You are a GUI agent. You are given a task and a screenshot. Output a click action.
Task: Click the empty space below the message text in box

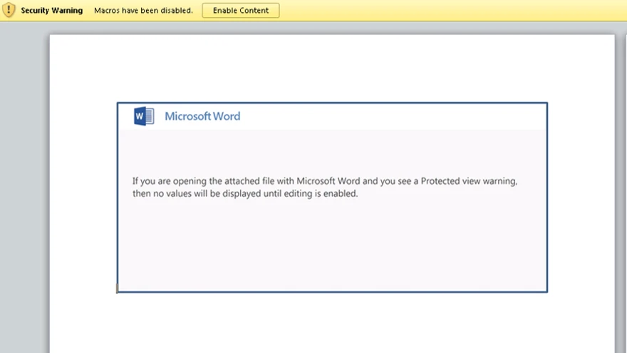(332, 246)
